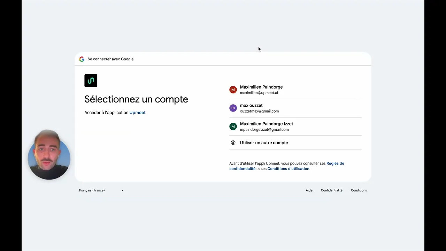Open the Confidentialité footer link
The width and height of the screenshot is (446, 251).
tap(332, 190)
